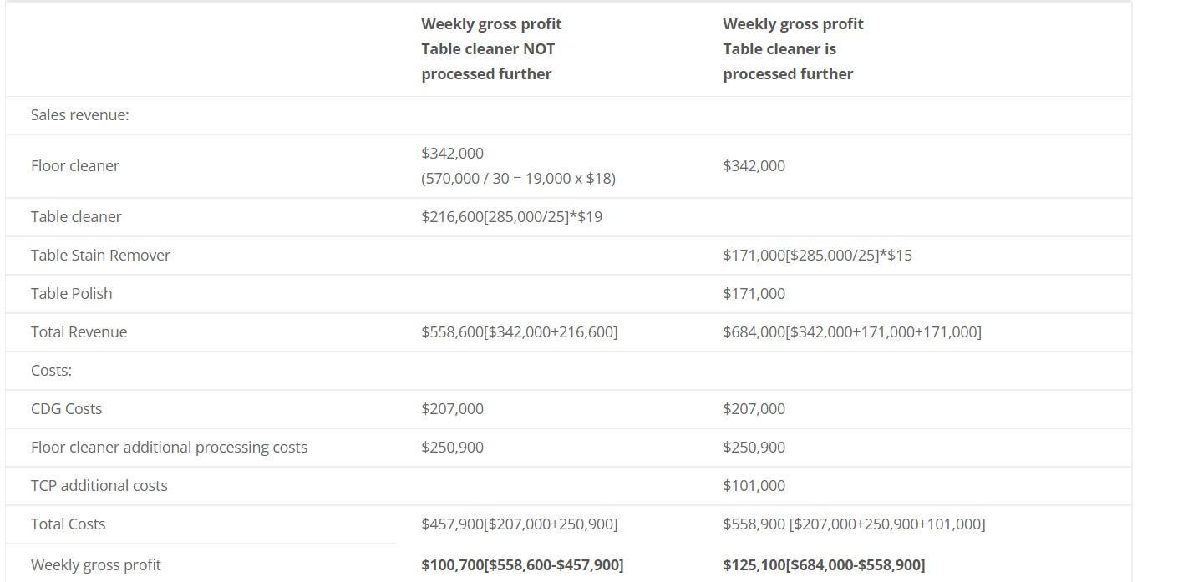Select the bold $125,100 gross profit result

tap(825, 565)
